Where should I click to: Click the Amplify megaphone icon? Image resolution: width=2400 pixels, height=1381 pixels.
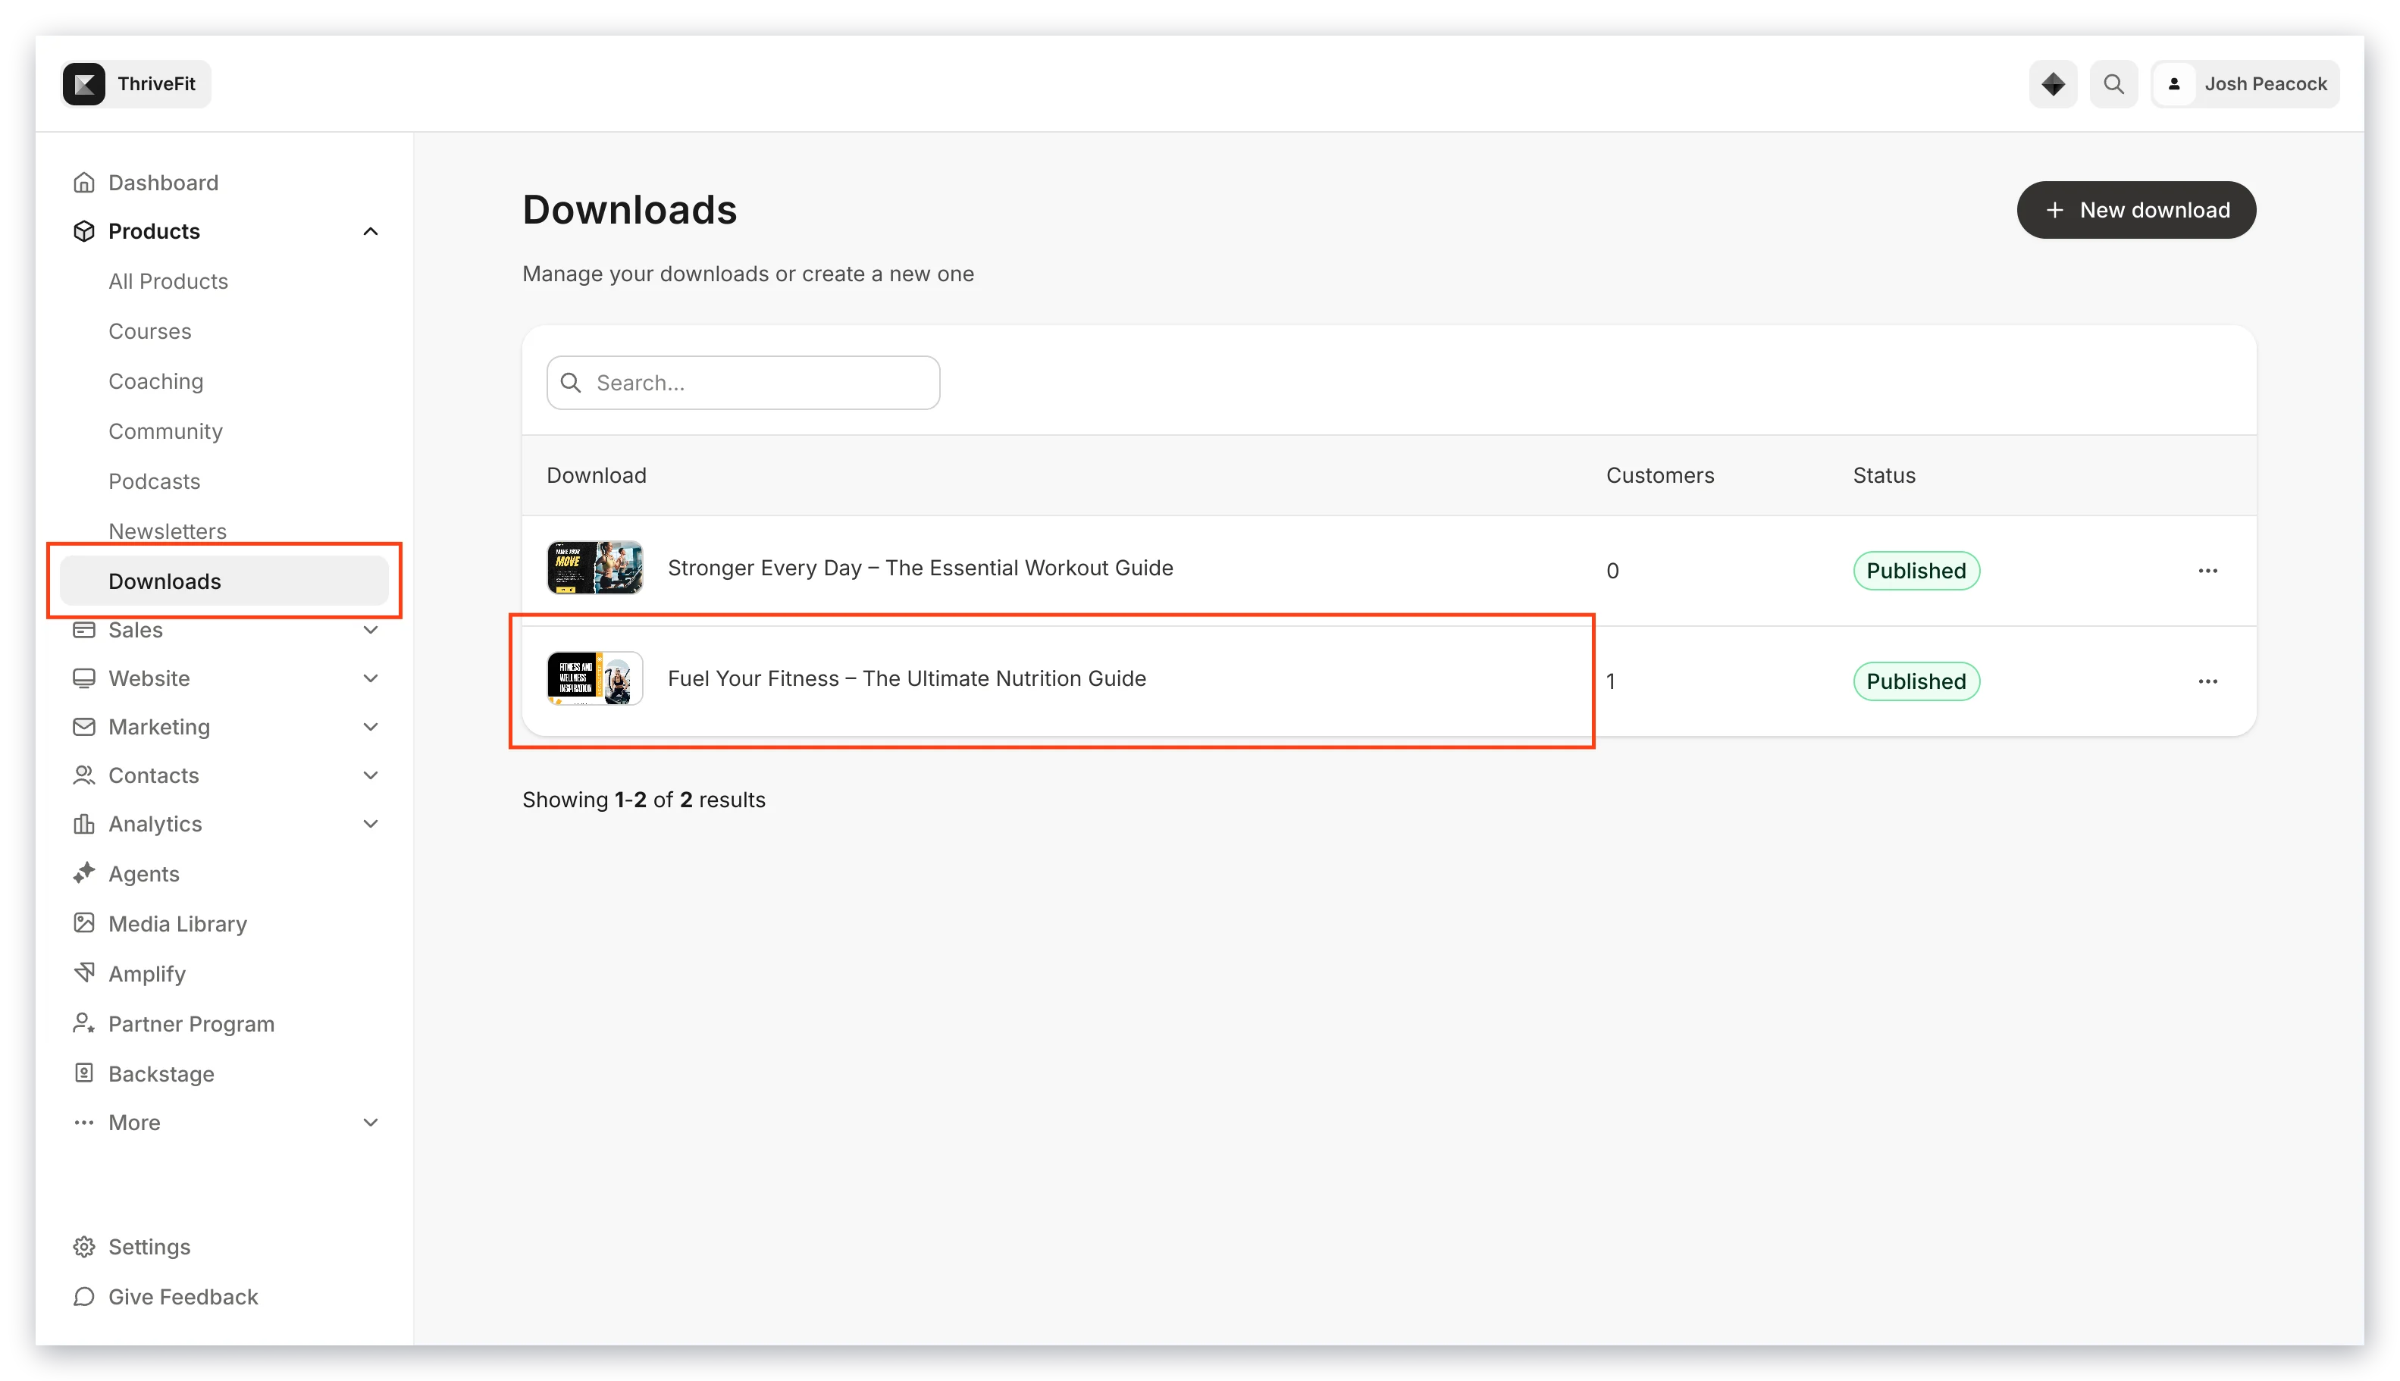tap(83, 973)
